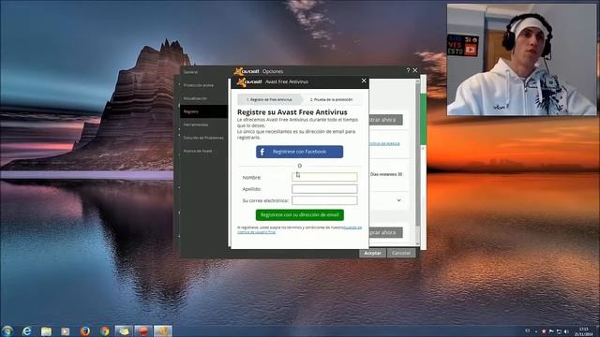Click the Registre su Avast Free Antivirus heading
Screen dimensions: 600x337
(292, 112)
